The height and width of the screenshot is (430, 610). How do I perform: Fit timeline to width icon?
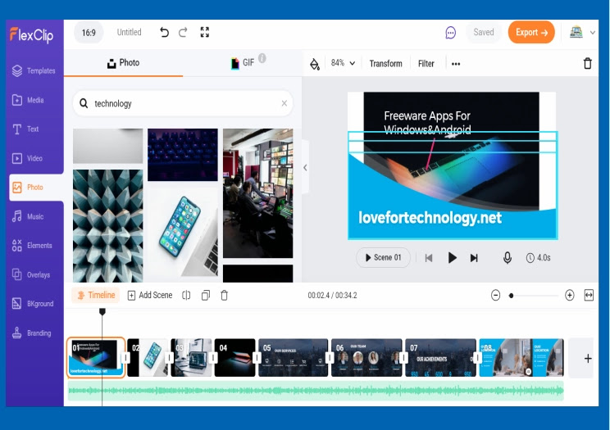click(x=589, y=296)
